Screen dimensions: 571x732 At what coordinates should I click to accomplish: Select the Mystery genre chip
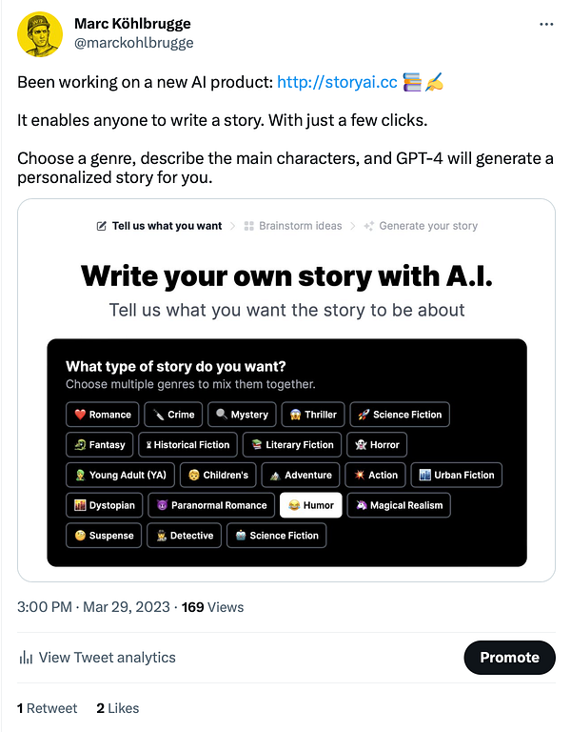point(242,415)
